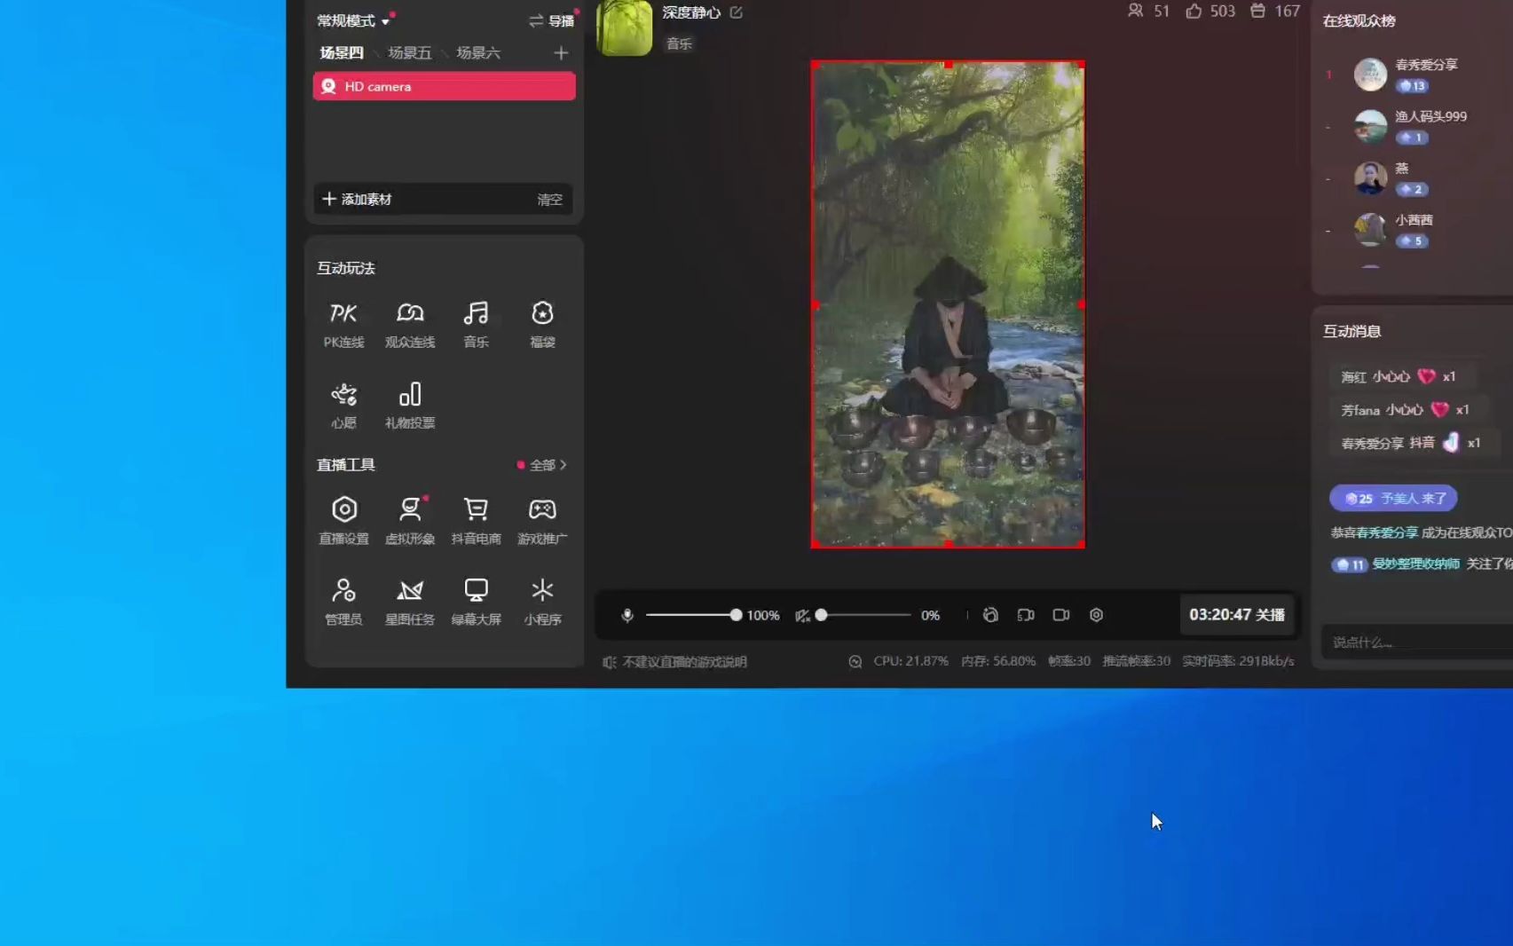The image size is (1513, 946).
Task: Select the 场景五 tab
Action: tap(410, 53)
